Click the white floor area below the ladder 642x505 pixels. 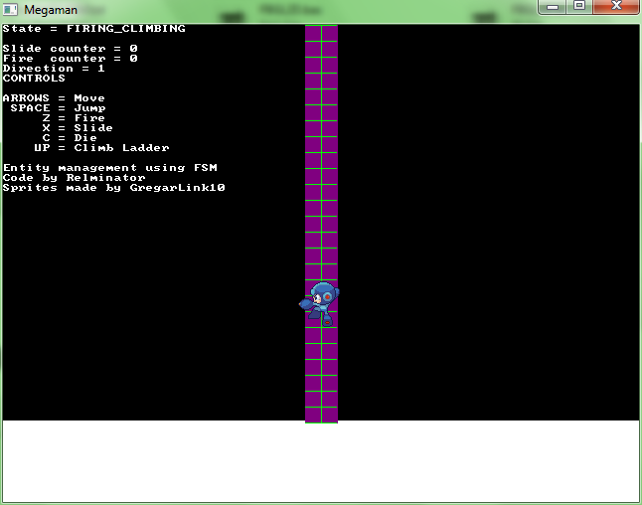321,461
